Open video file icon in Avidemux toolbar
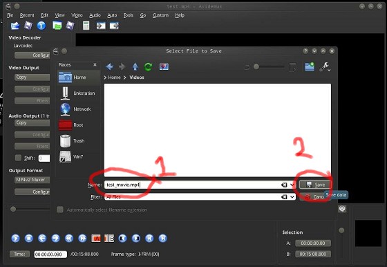This screenshot has height=267, width=387. (x=15, y=26)
